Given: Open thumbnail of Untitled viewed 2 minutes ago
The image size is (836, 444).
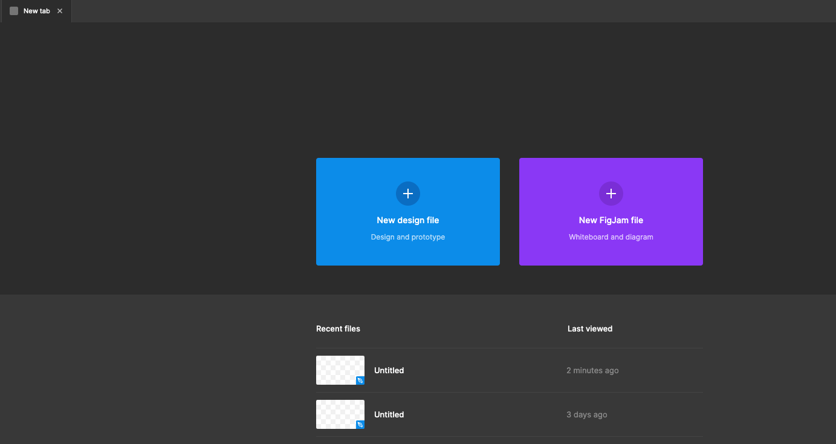Looking at the screenshot, I should tap(340, 370).
